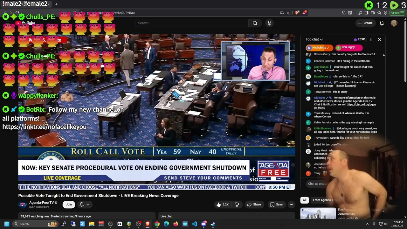The height and width of the screenshot is (229, 407).
Task: Open Visual Studio Code from the taskbar
Action: [194, 224]
